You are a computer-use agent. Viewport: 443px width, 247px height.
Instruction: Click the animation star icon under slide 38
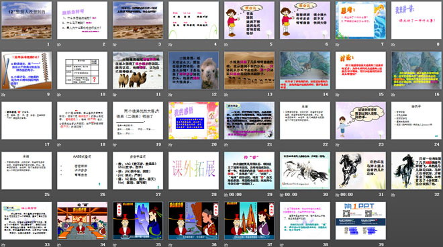[282, 244]
